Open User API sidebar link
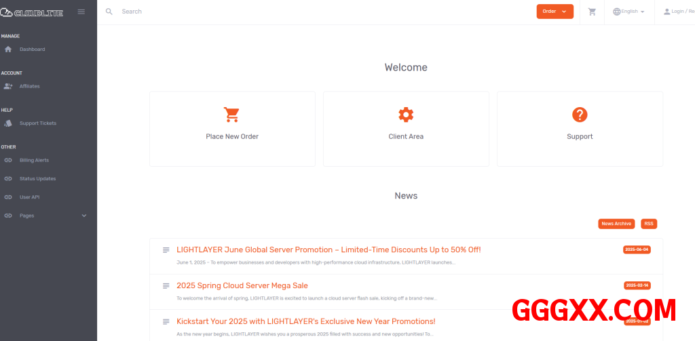 coord(30,197)
